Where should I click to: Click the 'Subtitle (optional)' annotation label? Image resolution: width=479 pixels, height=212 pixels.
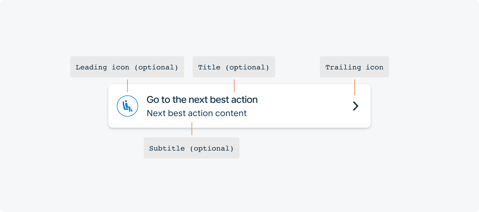(x=191, y=148)
